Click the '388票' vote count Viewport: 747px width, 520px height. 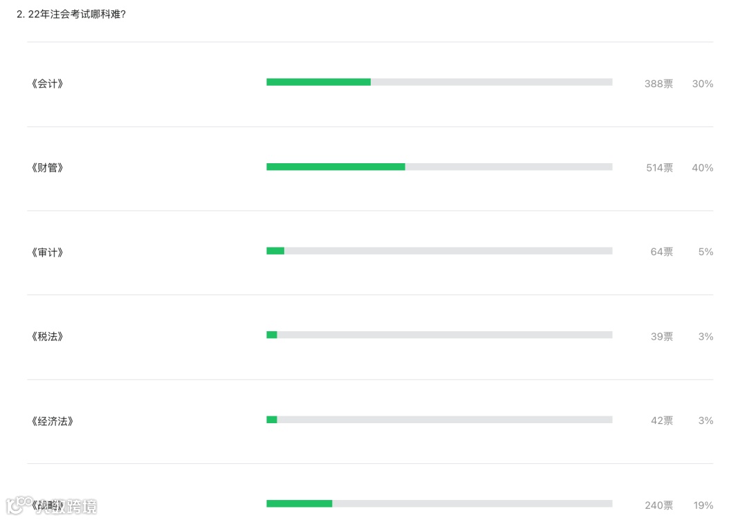(658, 84)
